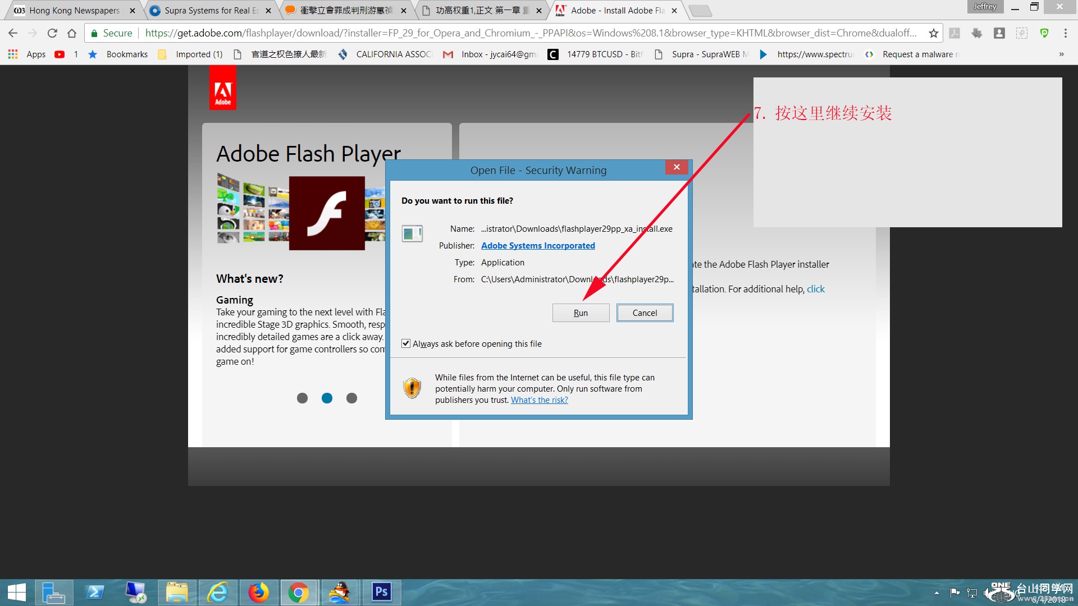The width and height of the screenshot is (1078, 606).
Task: Click the Secure padlock site info
Action: (111, 33)
